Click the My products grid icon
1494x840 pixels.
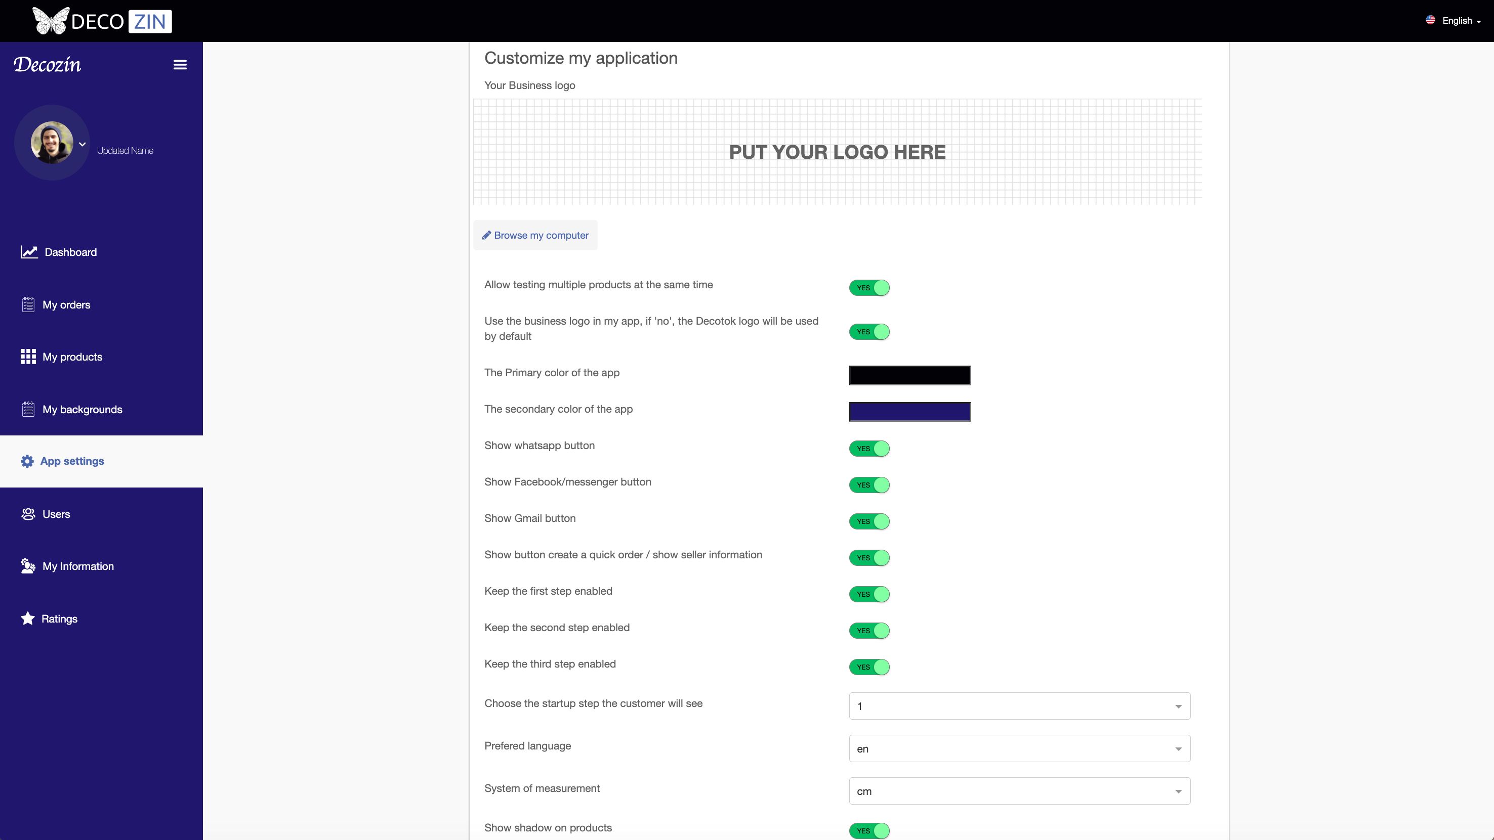[x=28, y=357]
